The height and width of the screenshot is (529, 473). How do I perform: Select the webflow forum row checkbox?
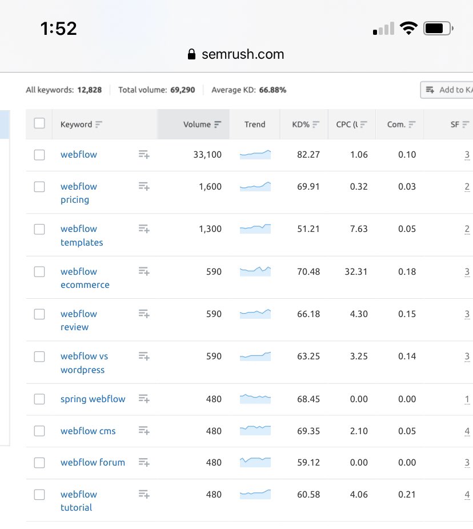click(39, 463)
